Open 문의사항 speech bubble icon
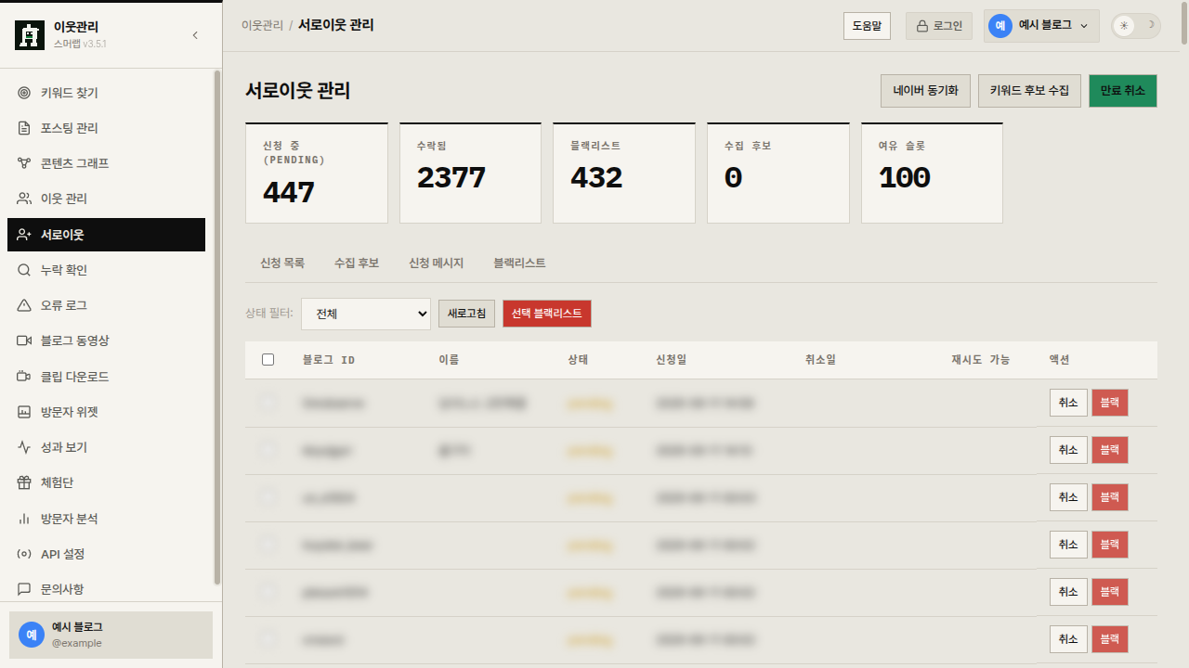1189x668 pixels. pos(24,589)
